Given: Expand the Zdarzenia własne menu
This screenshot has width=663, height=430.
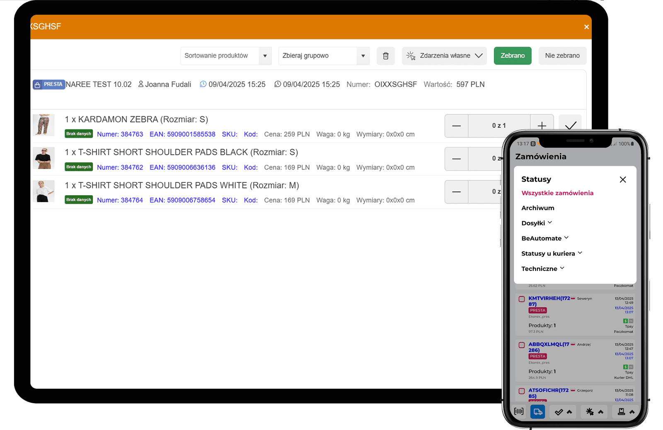Looking at the screenshot, I should 445,56.
